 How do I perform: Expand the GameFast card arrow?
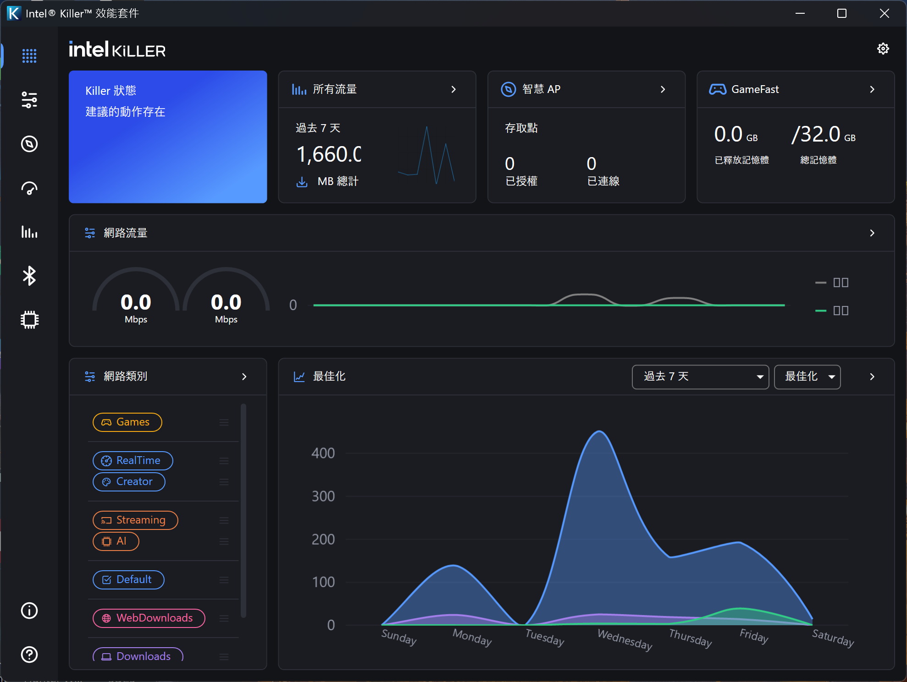tap(872, 89)
